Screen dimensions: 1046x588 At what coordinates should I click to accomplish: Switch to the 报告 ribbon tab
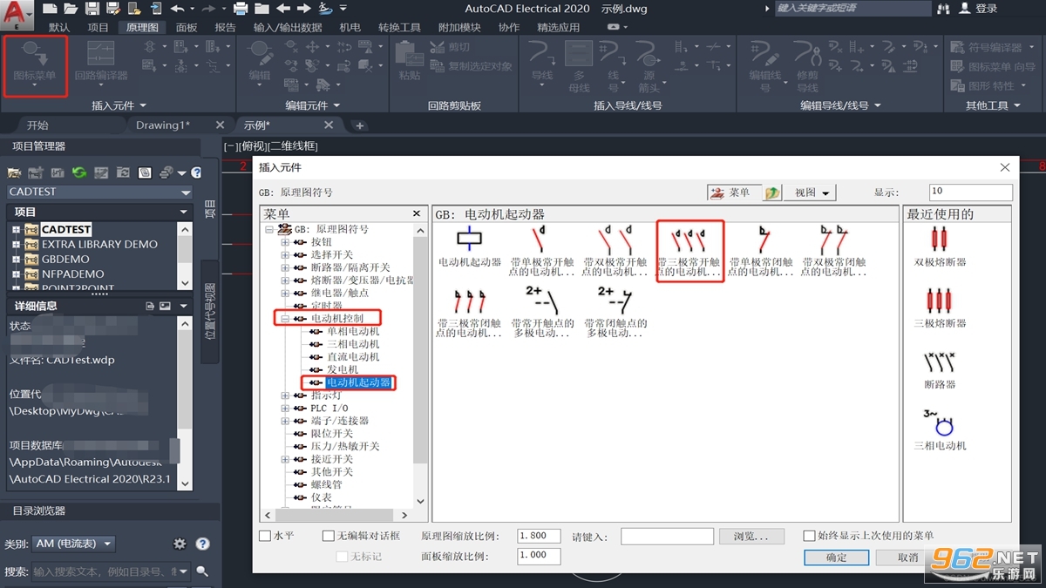225,27
